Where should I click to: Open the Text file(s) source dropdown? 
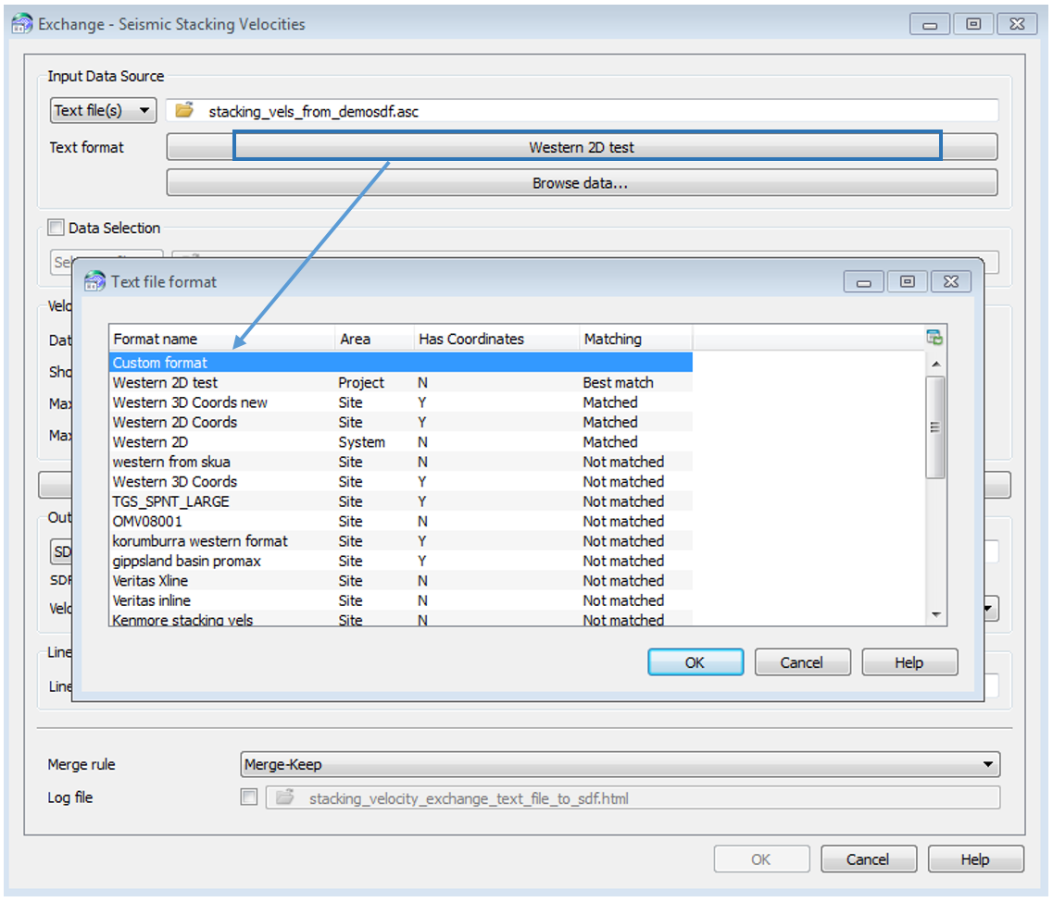(103, 111)
